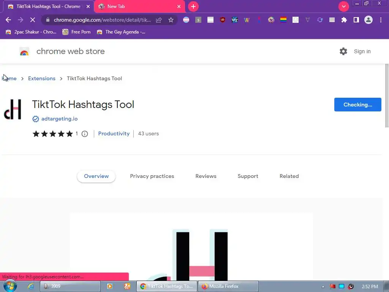This screenshot has height=292, width=389.
Task: Follow the Extensions breadcrumb link
Action: point(42,78)
